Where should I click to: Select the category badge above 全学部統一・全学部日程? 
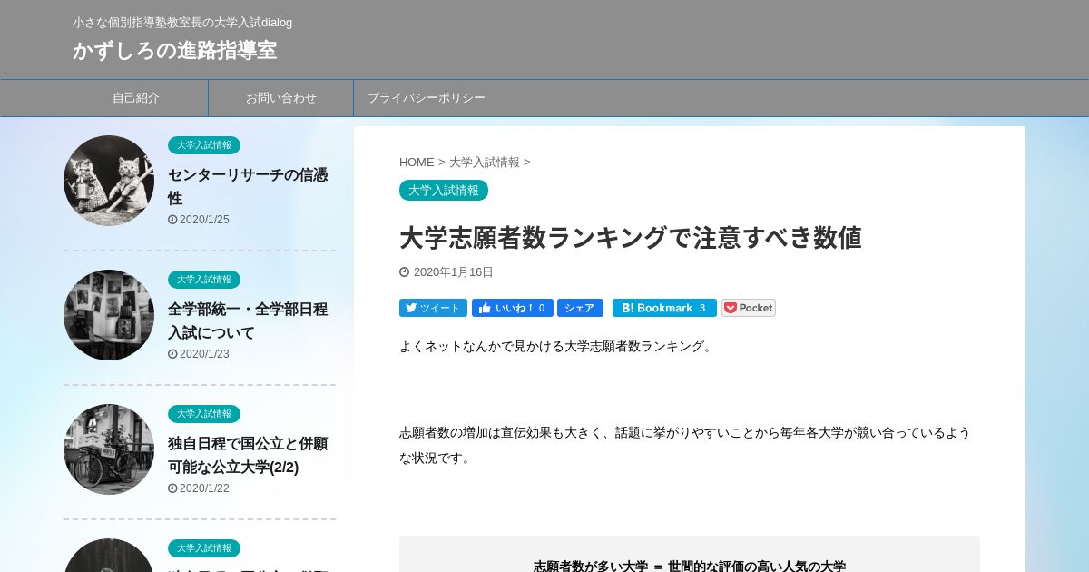[204, 280]
